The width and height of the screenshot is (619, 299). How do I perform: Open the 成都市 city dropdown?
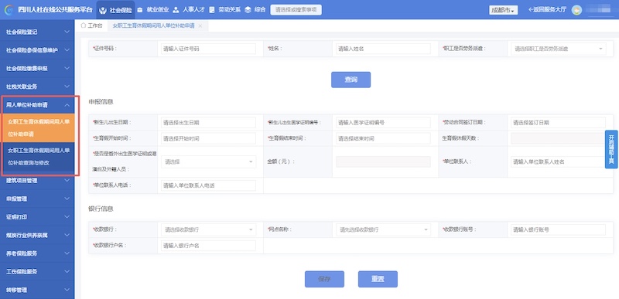pyautogui.click(x=503, y=10)
